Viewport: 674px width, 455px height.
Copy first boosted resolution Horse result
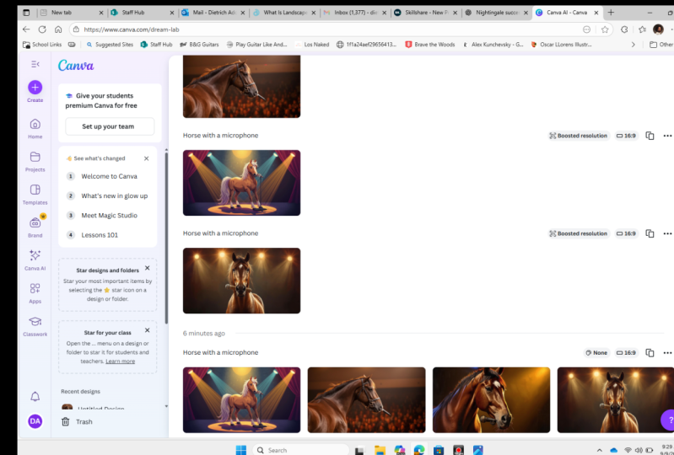coord(650,136)
